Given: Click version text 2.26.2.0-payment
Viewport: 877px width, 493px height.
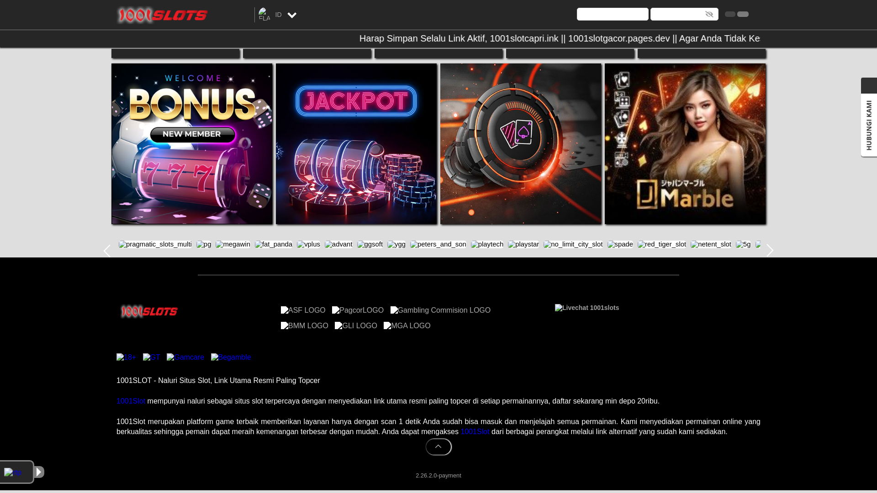Looking at the screenshot, I should pyautogui.click(x=438, y=475).
